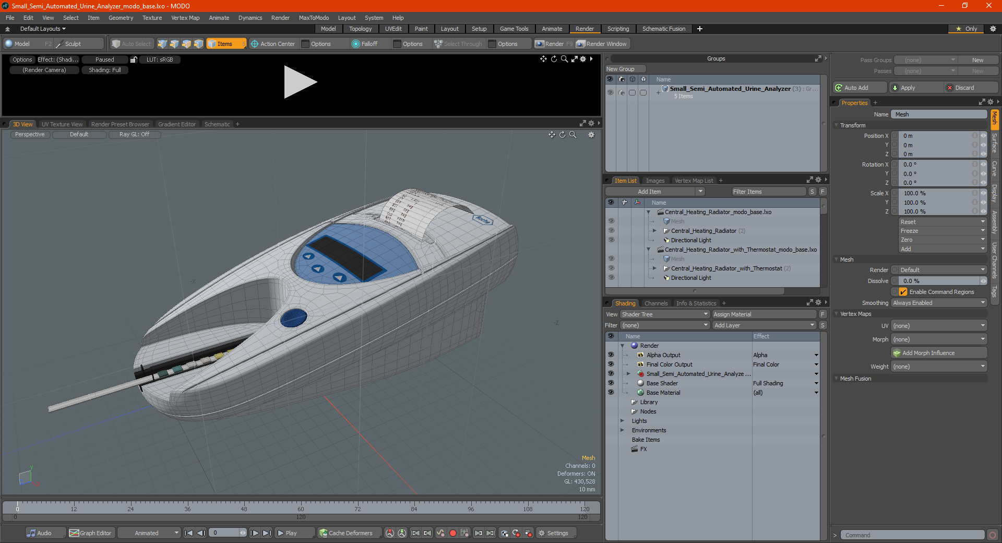Open the Render Window
The width and height of the screenshot is (1002, 543).
coord(602,44)
